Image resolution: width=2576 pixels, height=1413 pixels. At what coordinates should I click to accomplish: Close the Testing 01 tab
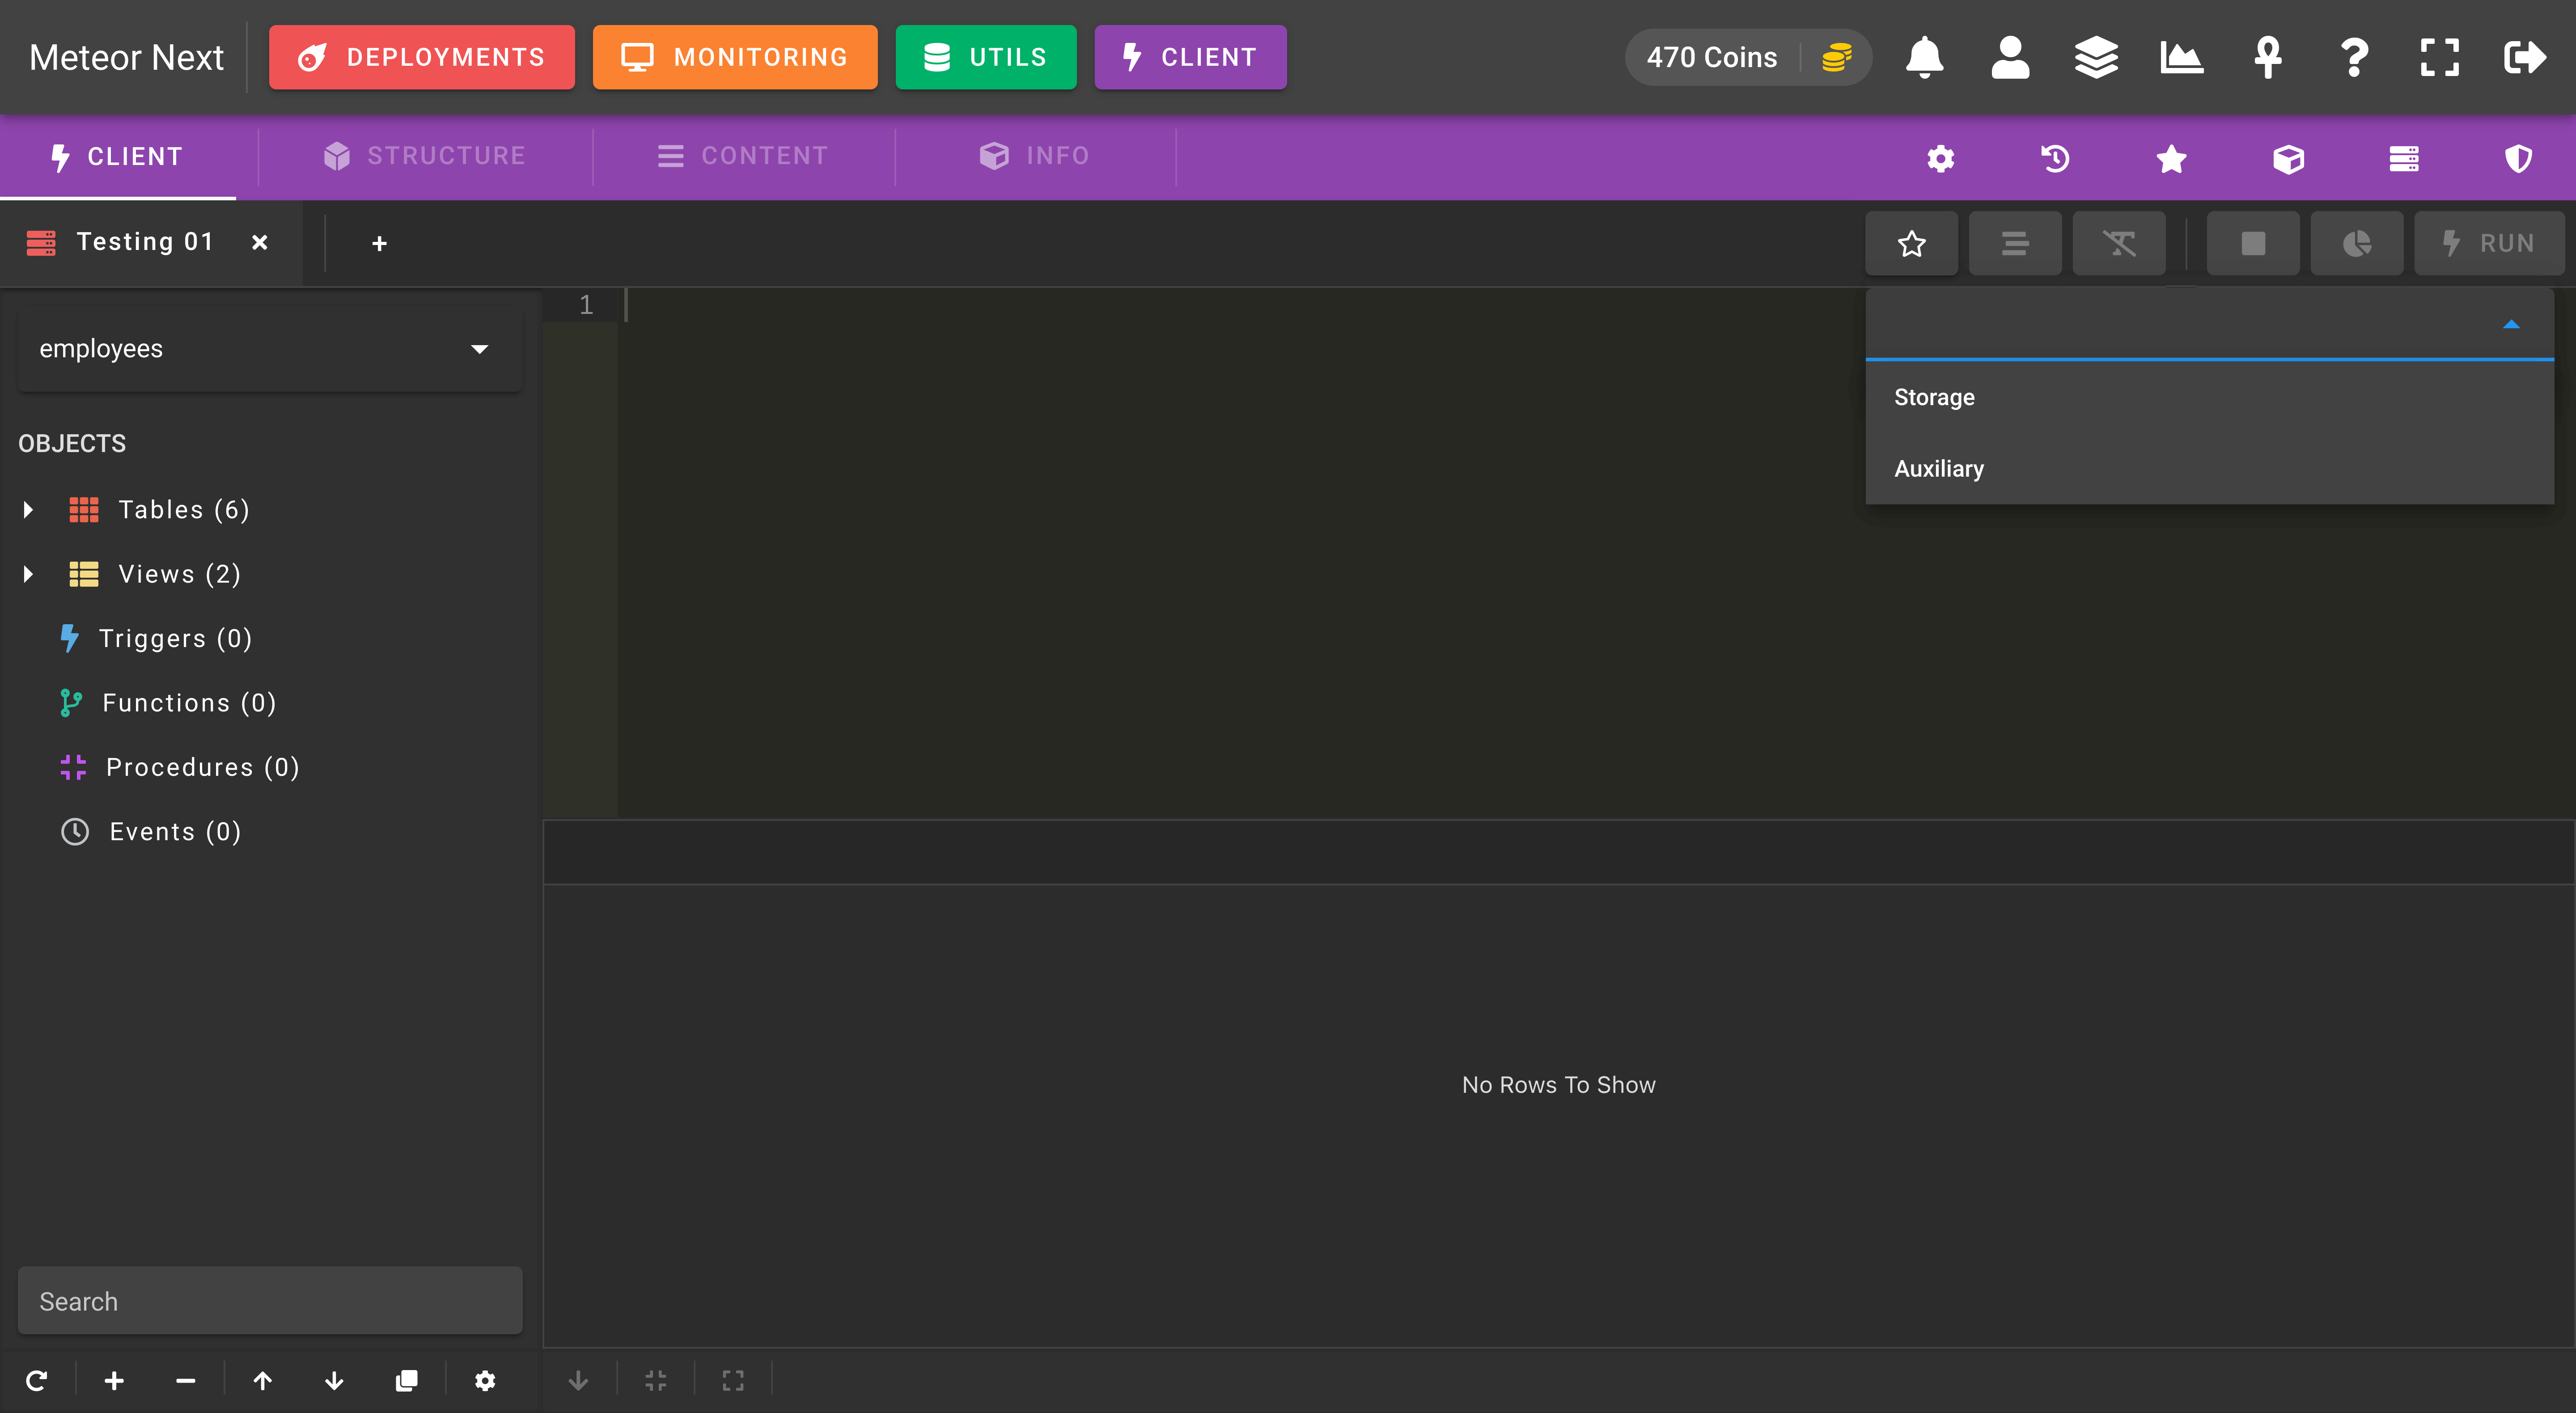click(x=260, y=242)
